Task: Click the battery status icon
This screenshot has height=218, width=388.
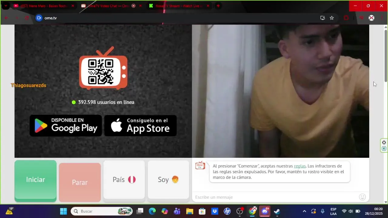Action: [358, 211]
